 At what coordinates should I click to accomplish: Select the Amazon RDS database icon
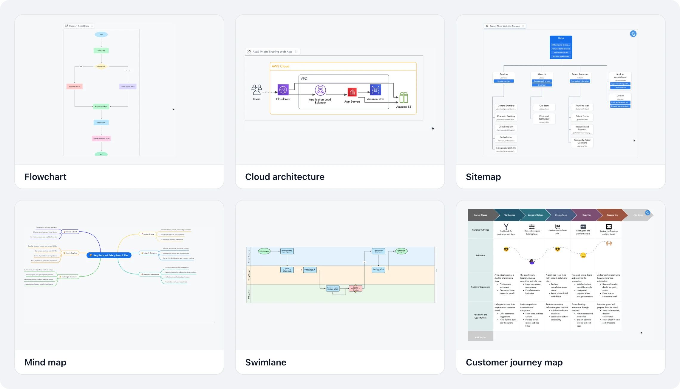[375, 89]
